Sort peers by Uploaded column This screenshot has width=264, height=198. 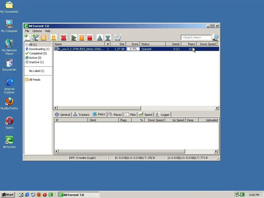tap(209, 120)
